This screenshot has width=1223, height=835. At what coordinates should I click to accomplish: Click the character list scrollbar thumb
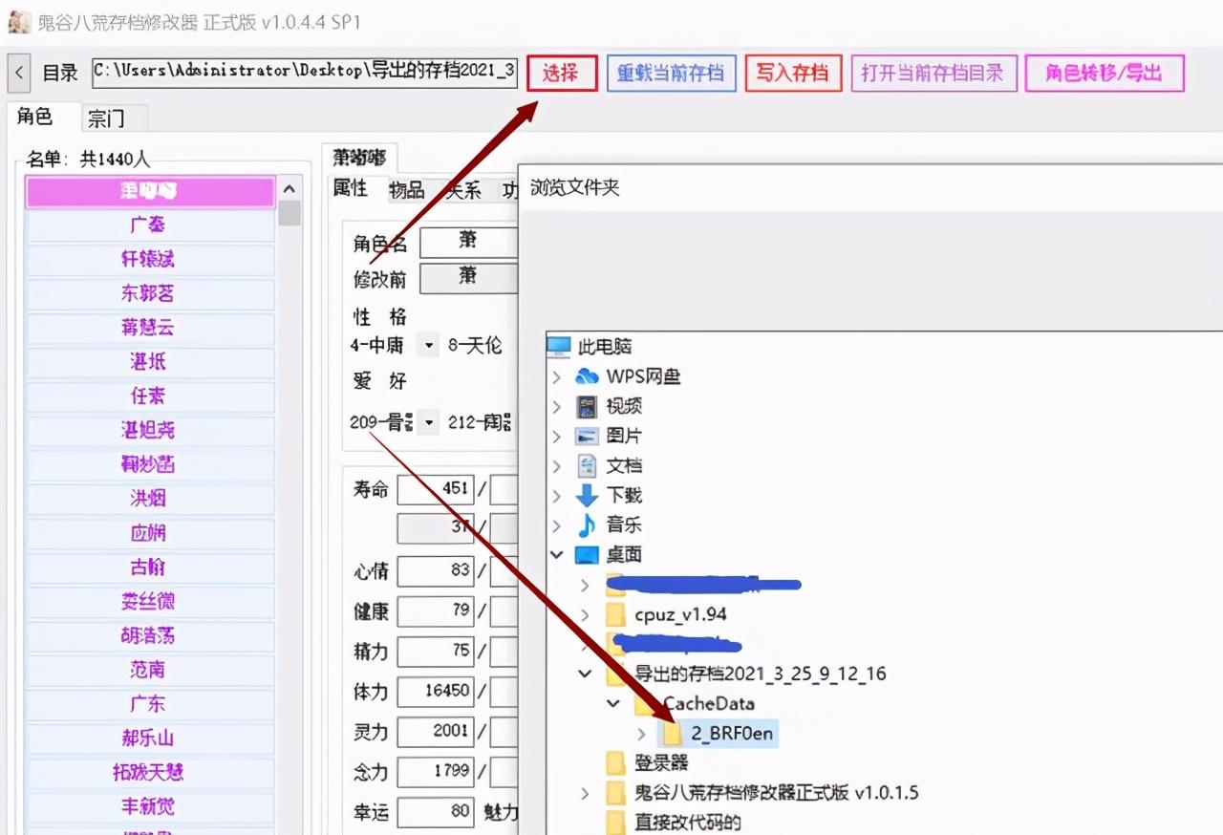[x=290, y=213]
